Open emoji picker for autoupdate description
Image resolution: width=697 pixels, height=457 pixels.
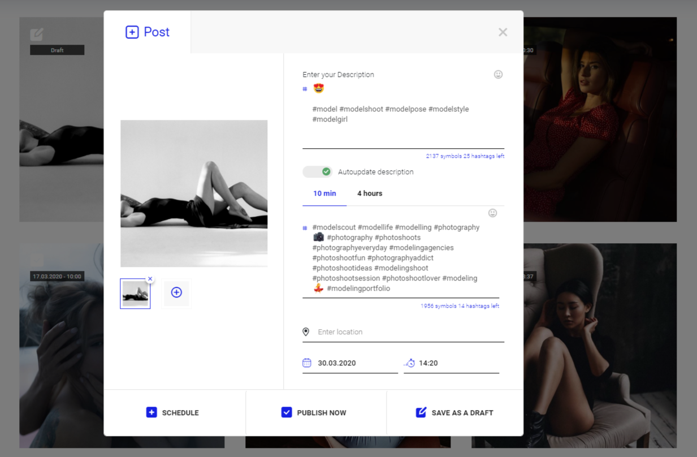492,213
